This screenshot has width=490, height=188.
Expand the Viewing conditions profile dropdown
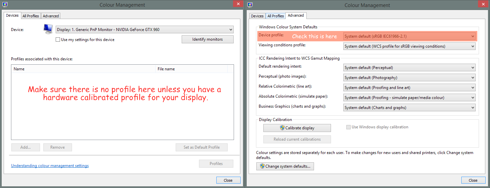point(409,46)
